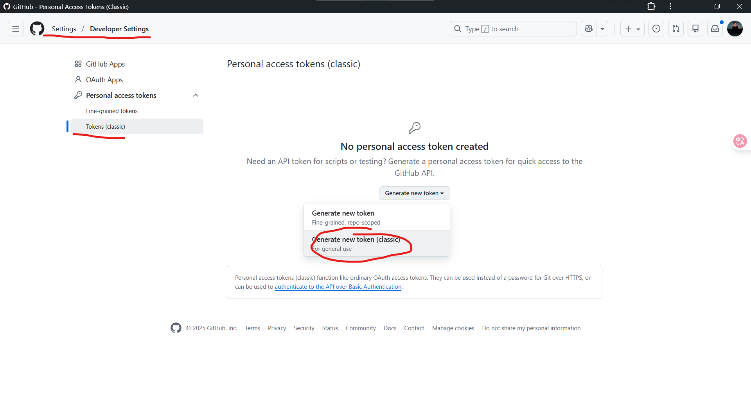The height and width of the screenshot is (403, 751).
Task: Click the Basic Authentication API link
Action: (x=338, y=287)
